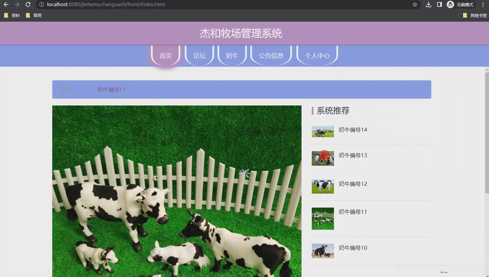Image resolution: width=489 pixels, height=277 pixels.
Task: Switch to the 论坛 navigation tab
Action: point(199,56)
